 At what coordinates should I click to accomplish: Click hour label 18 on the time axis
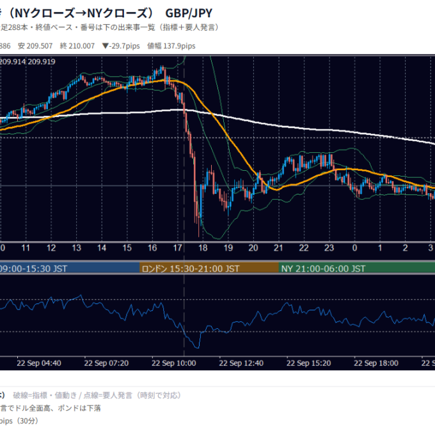tap(203, 248)
